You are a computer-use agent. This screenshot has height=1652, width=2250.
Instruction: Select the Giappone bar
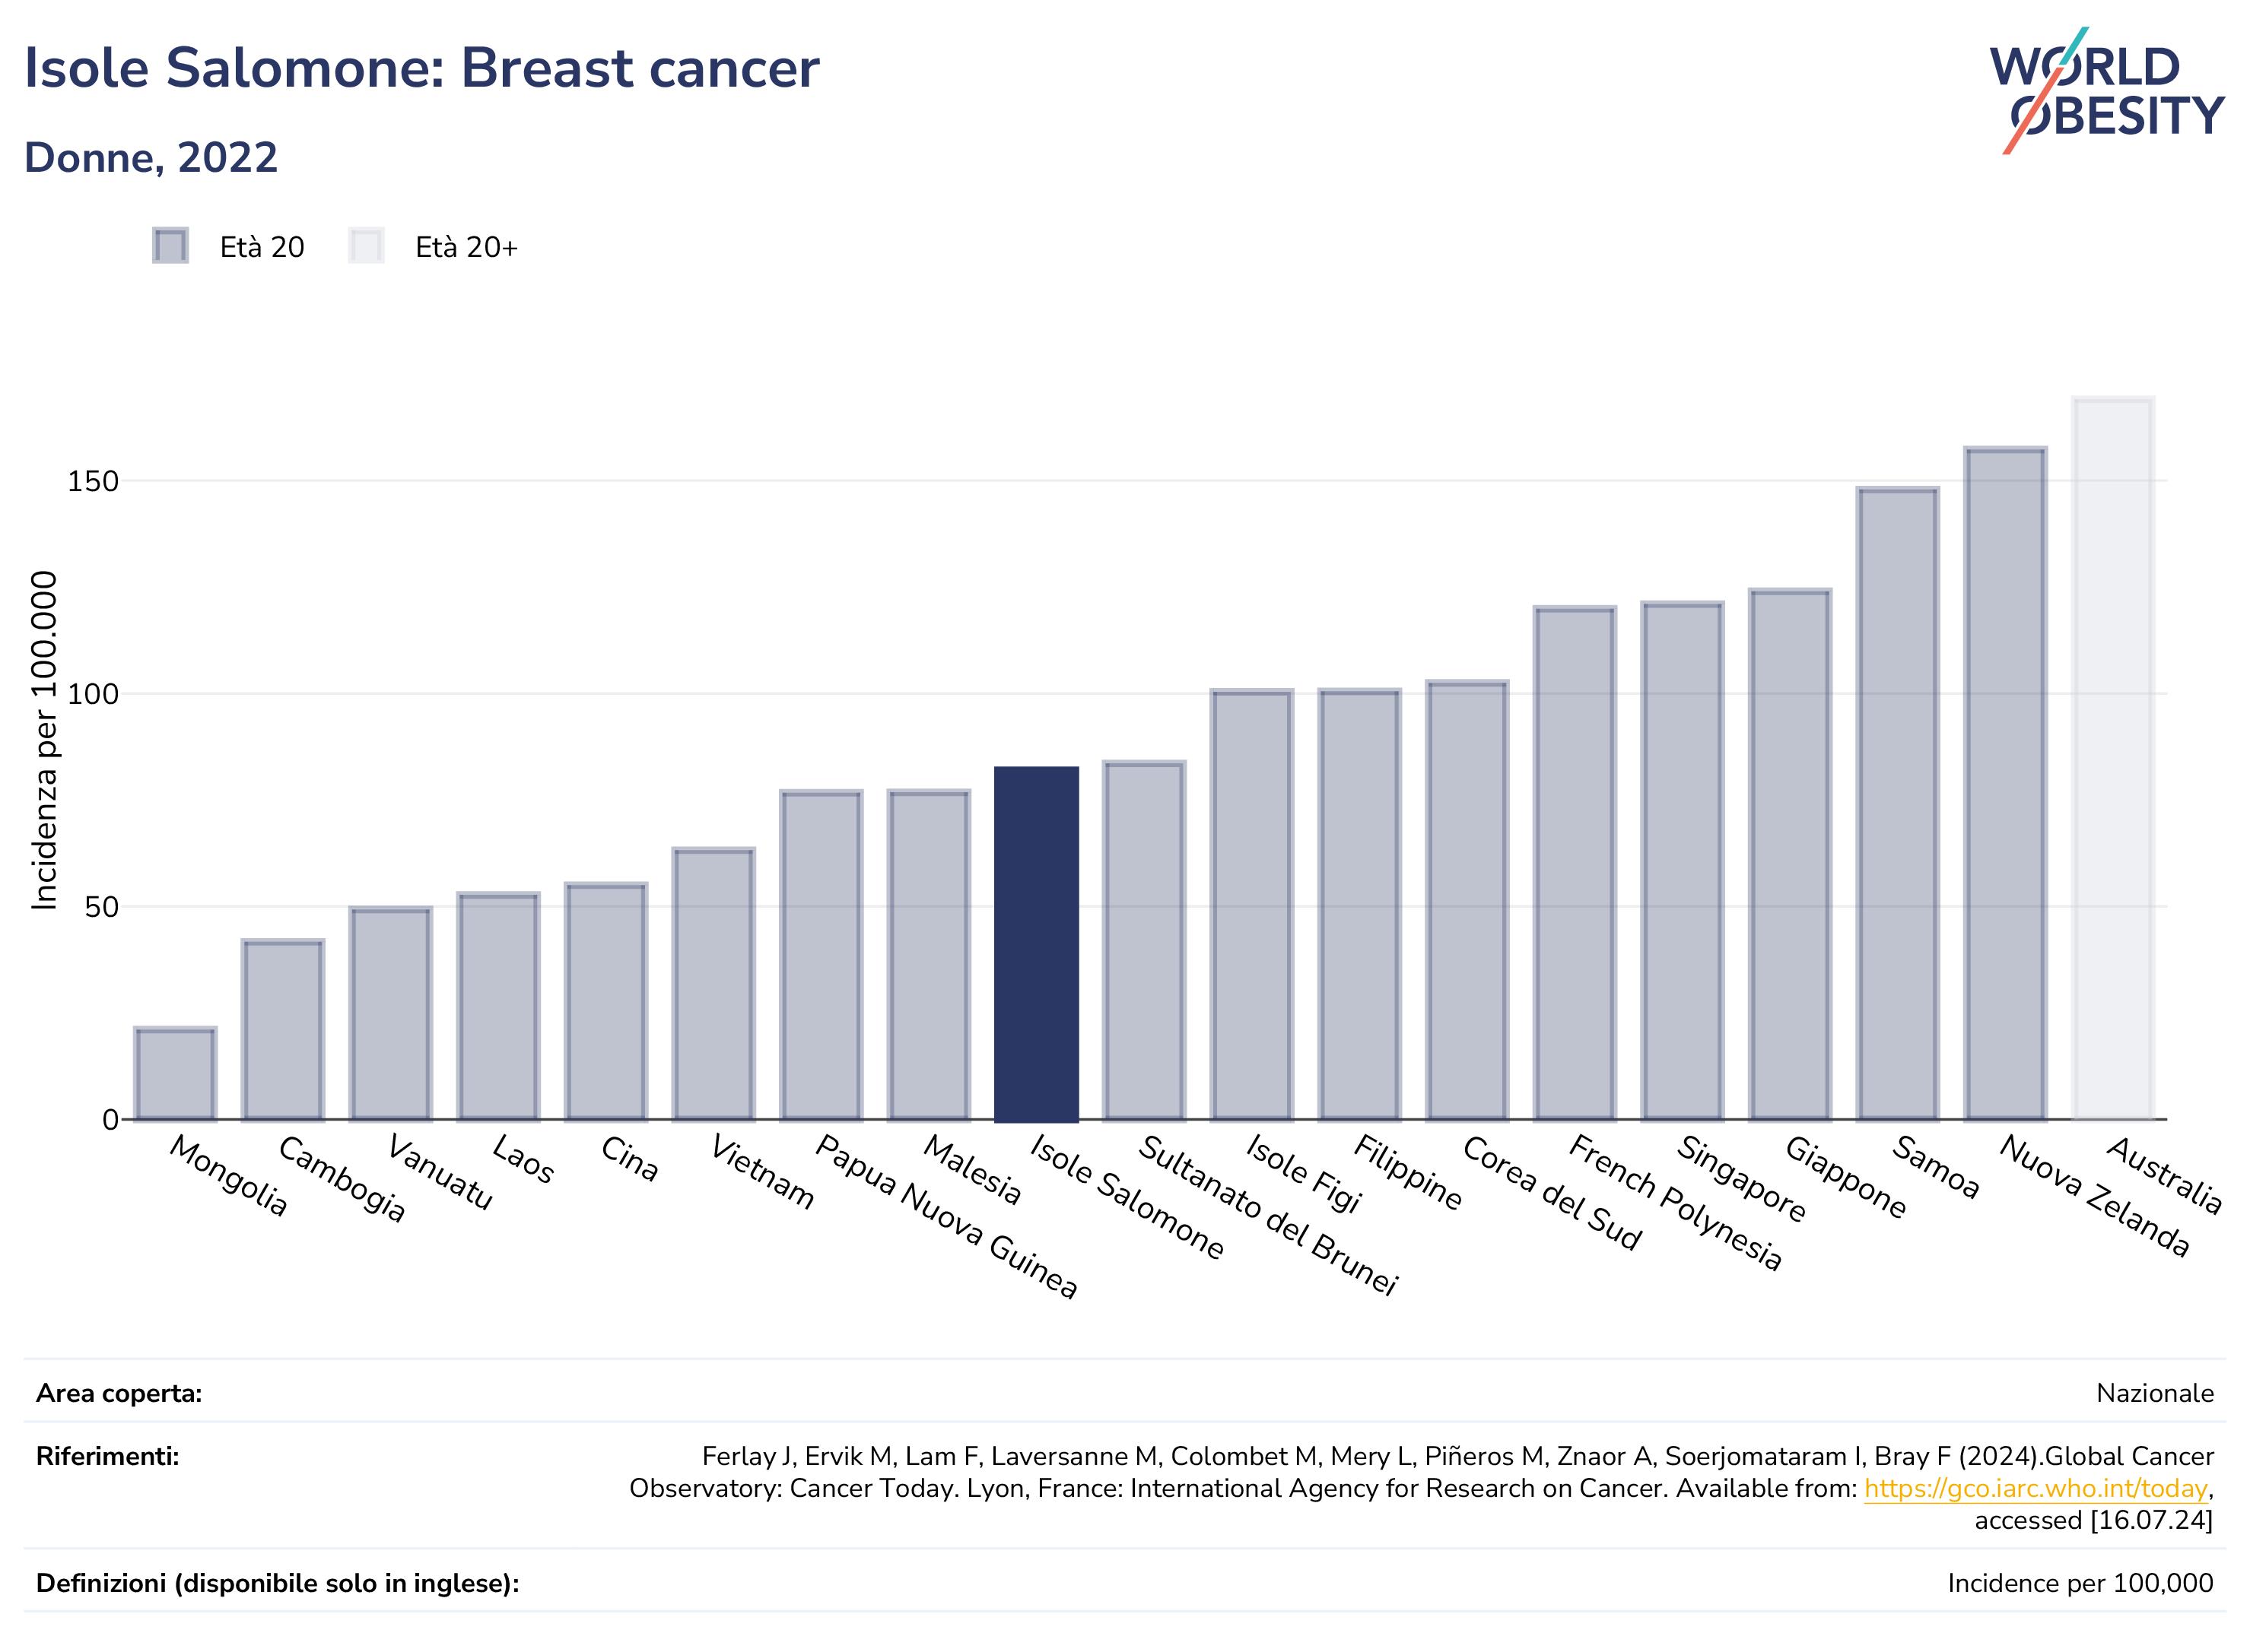tap(1790, 855)
